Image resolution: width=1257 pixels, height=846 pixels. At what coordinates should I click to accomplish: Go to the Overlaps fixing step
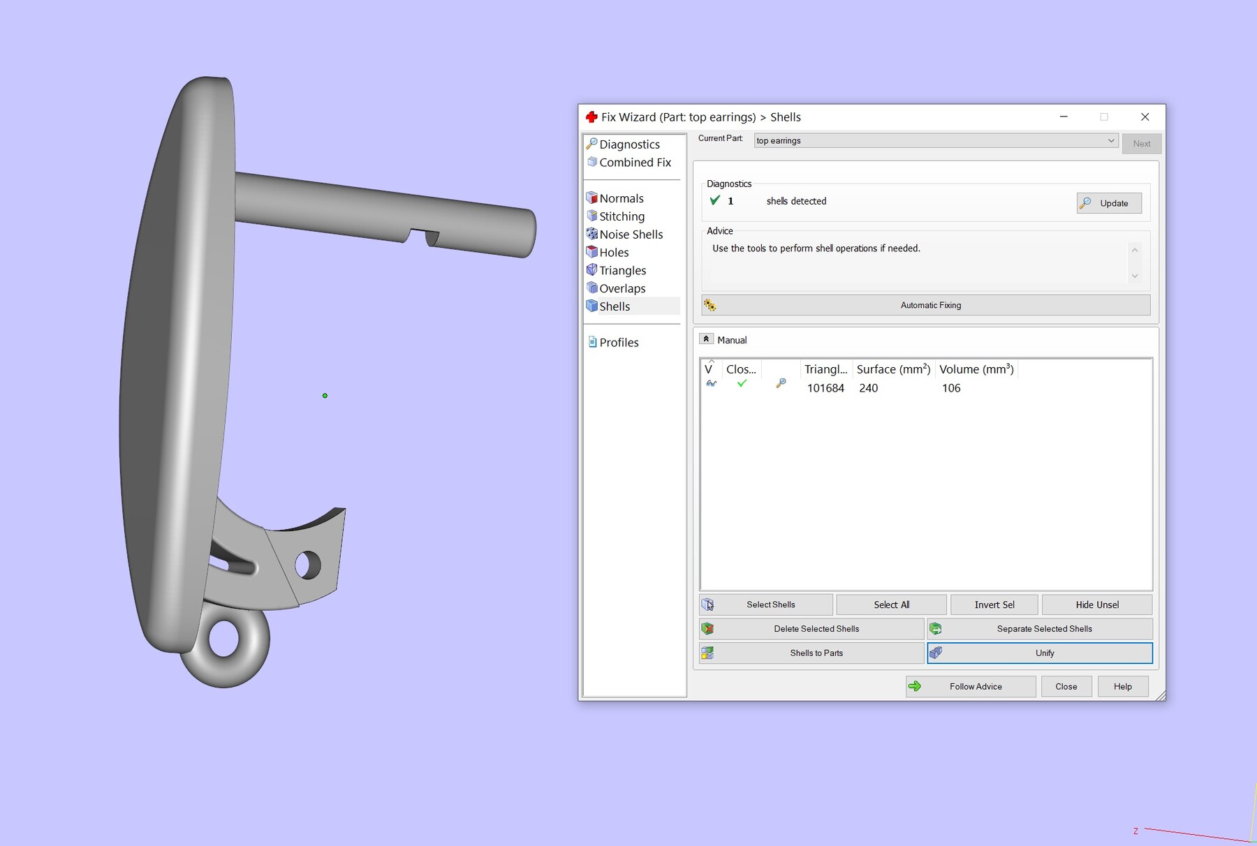(x=622, y=288)
